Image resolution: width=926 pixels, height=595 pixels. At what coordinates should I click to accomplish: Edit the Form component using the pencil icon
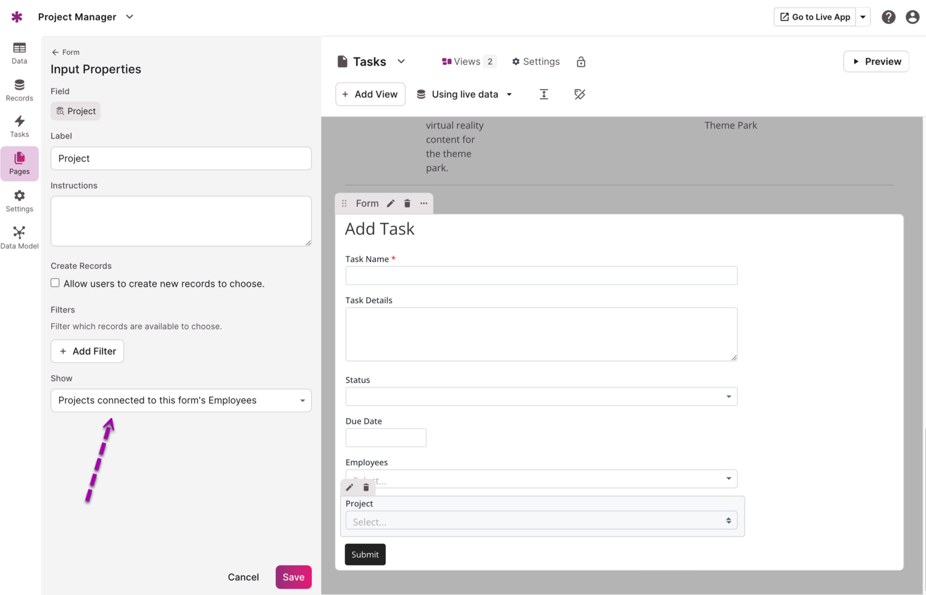coord(390,203)
